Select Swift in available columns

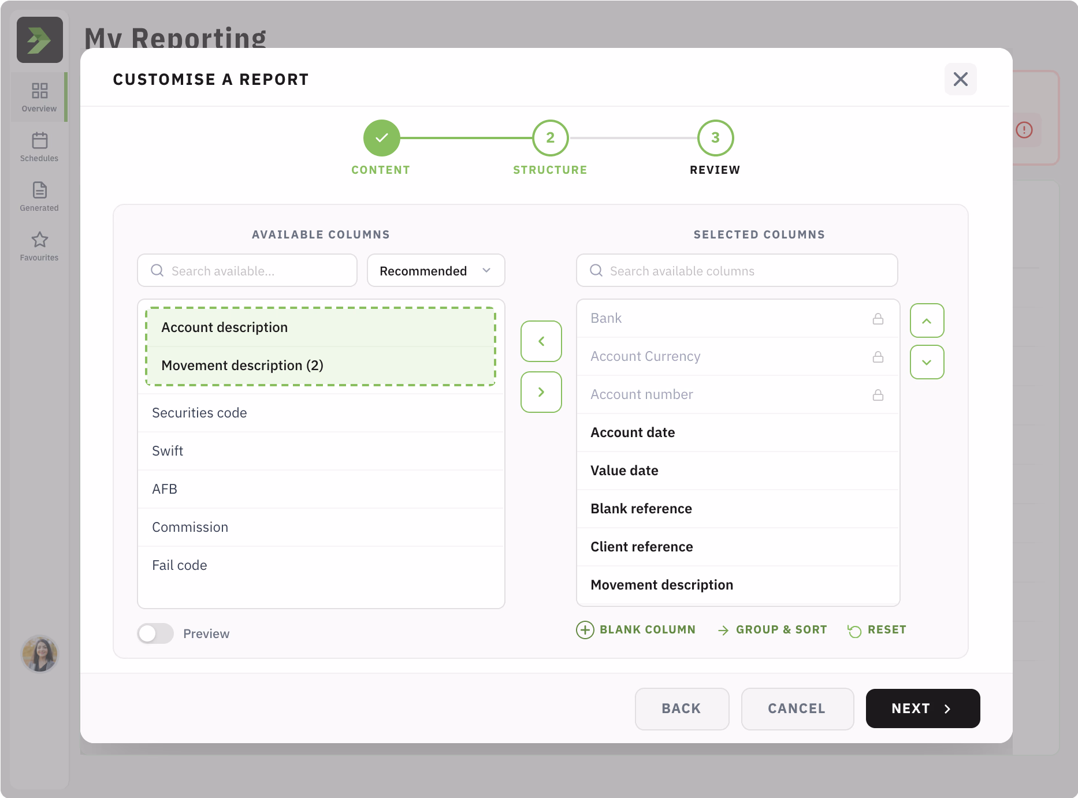(x=321, y=451)
